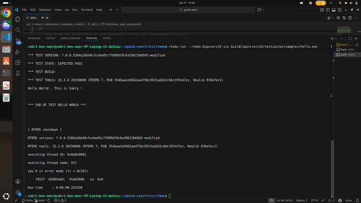Open the Terminal menu
The height and width of the screenshot is (203, 361).
pyautogui.click(x=87, y=10)
